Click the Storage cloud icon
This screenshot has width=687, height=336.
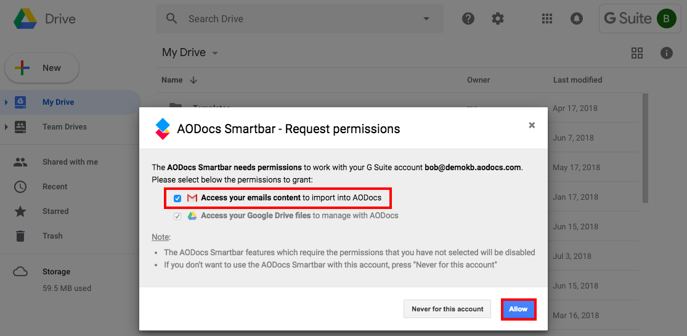[x=20, y=271]
